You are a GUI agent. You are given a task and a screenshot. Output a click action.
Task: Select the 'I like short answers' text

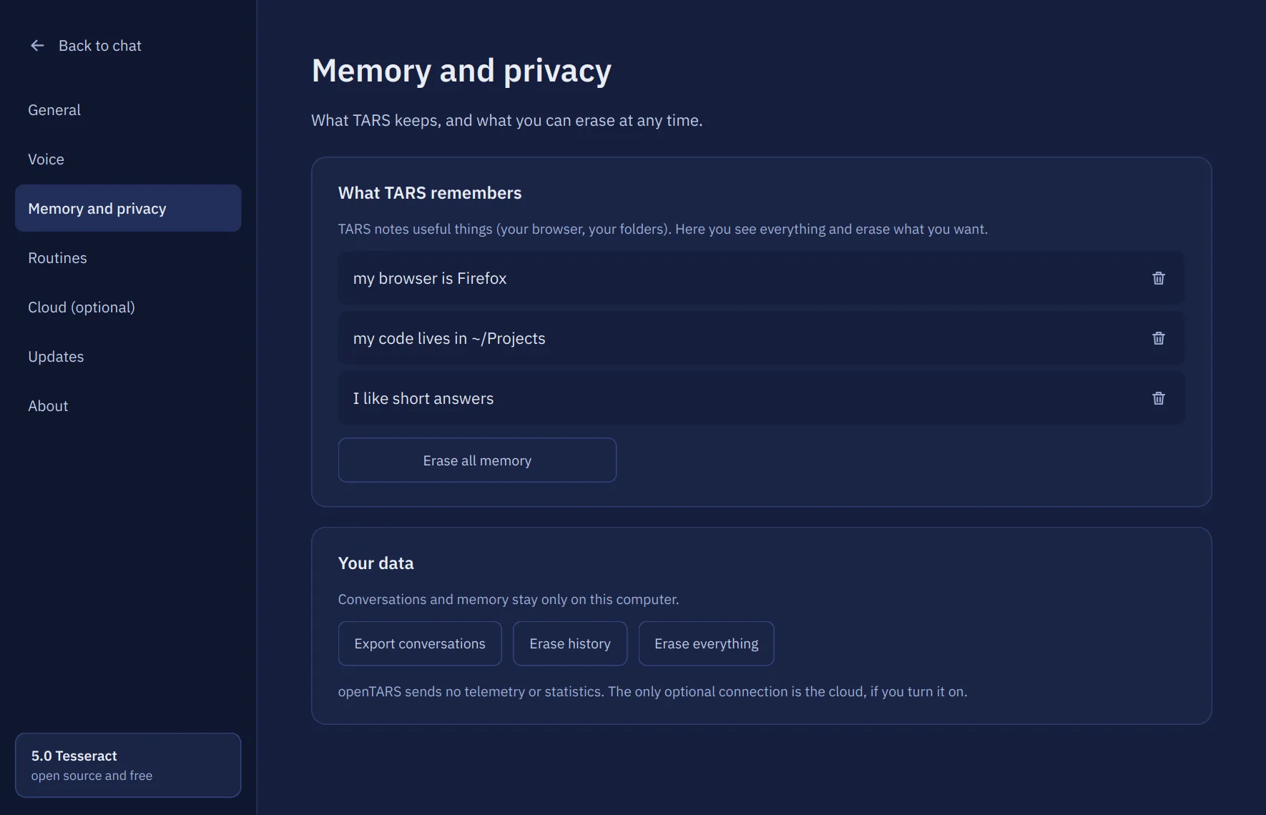click(423, 398)
